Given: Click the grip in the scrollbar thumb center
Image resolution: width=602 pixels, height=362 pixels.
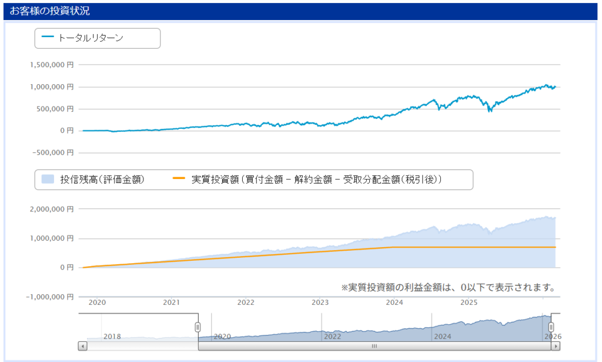Looking at the screenshot, I should (374, 347).
